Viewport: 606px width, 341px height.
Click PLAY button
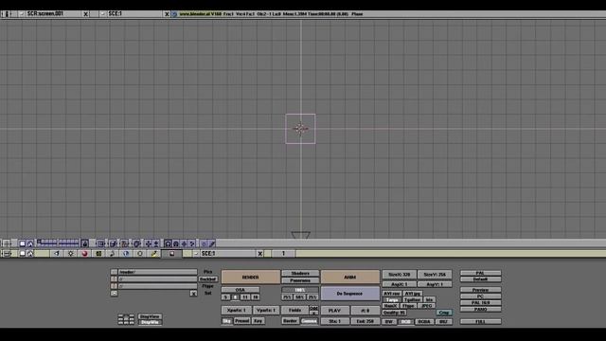pyautogui.click(x=334, y=311)
